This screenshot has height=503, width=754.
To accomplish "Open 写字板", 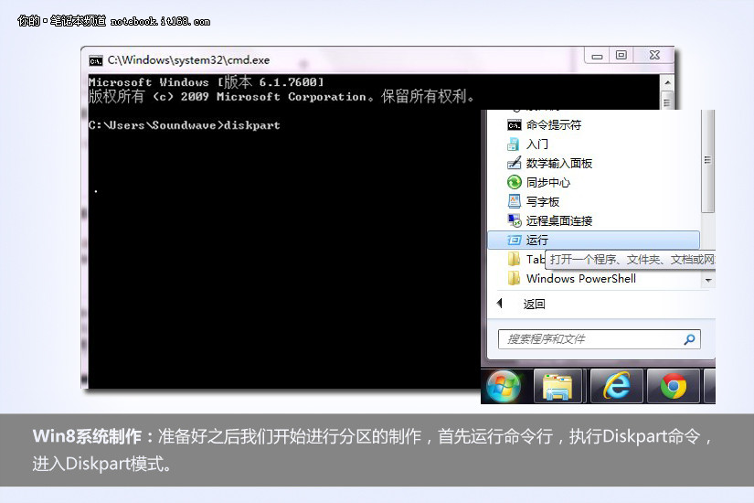I will (x=594, y=202).
